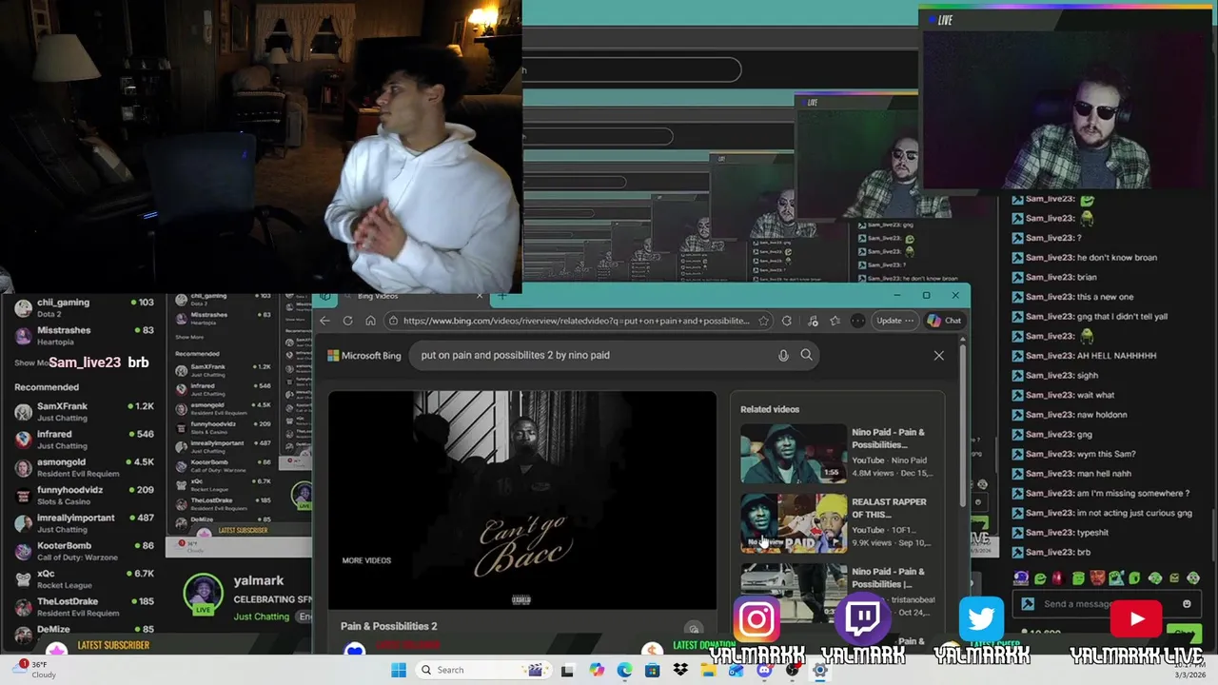This screenshot has height=685, width=1218.
Task: Open Dropbox from the taskbar
Action: pos(680,670)
